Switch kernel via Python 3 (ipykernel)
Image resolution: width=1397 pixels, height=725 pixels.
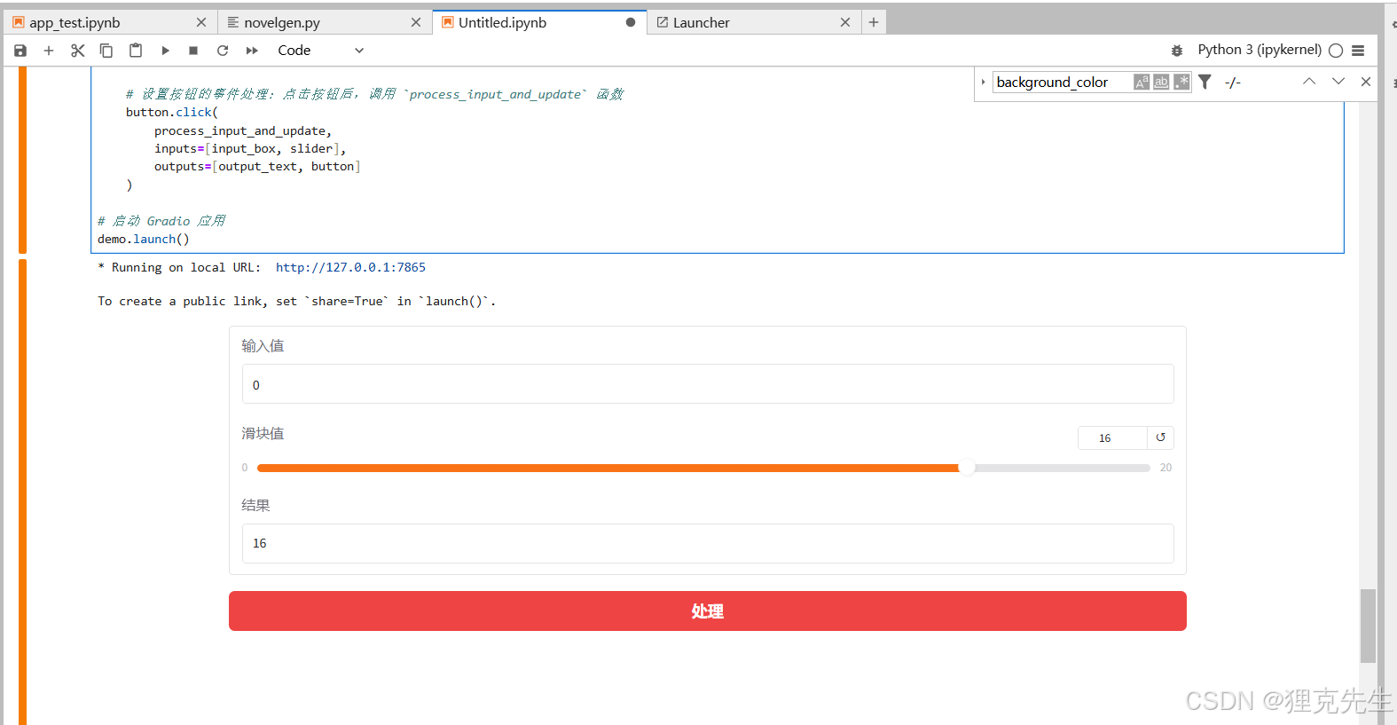tap(1260, 50)
